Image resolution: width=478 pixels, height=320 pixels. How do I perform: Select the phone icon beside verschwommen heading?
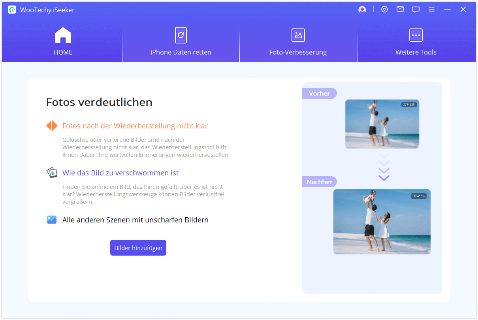52,172
